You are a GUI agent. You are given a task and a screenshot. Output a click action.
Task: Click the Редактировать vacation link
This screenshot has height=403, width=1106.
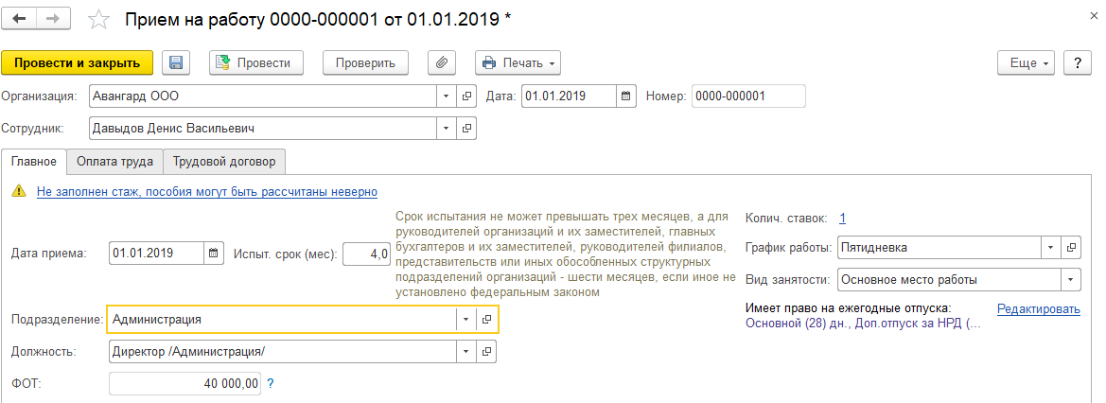click(x=1038, y=308)
